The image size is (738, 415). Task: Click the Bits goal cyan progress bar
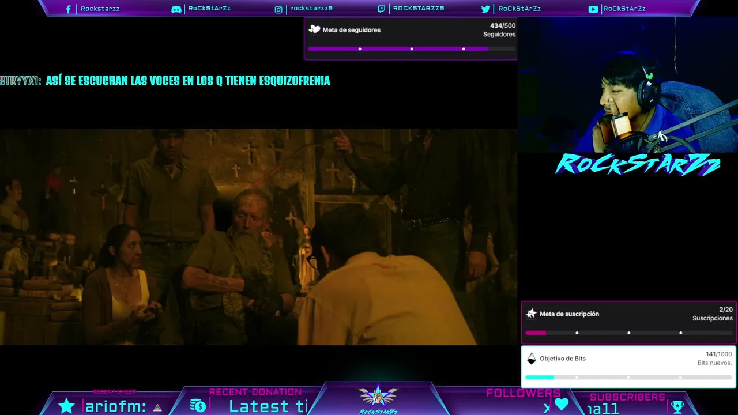click(628, 378)
